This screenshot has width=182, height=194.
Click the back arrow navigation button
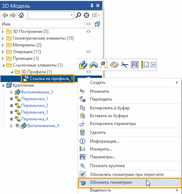[x=5, y=15]
